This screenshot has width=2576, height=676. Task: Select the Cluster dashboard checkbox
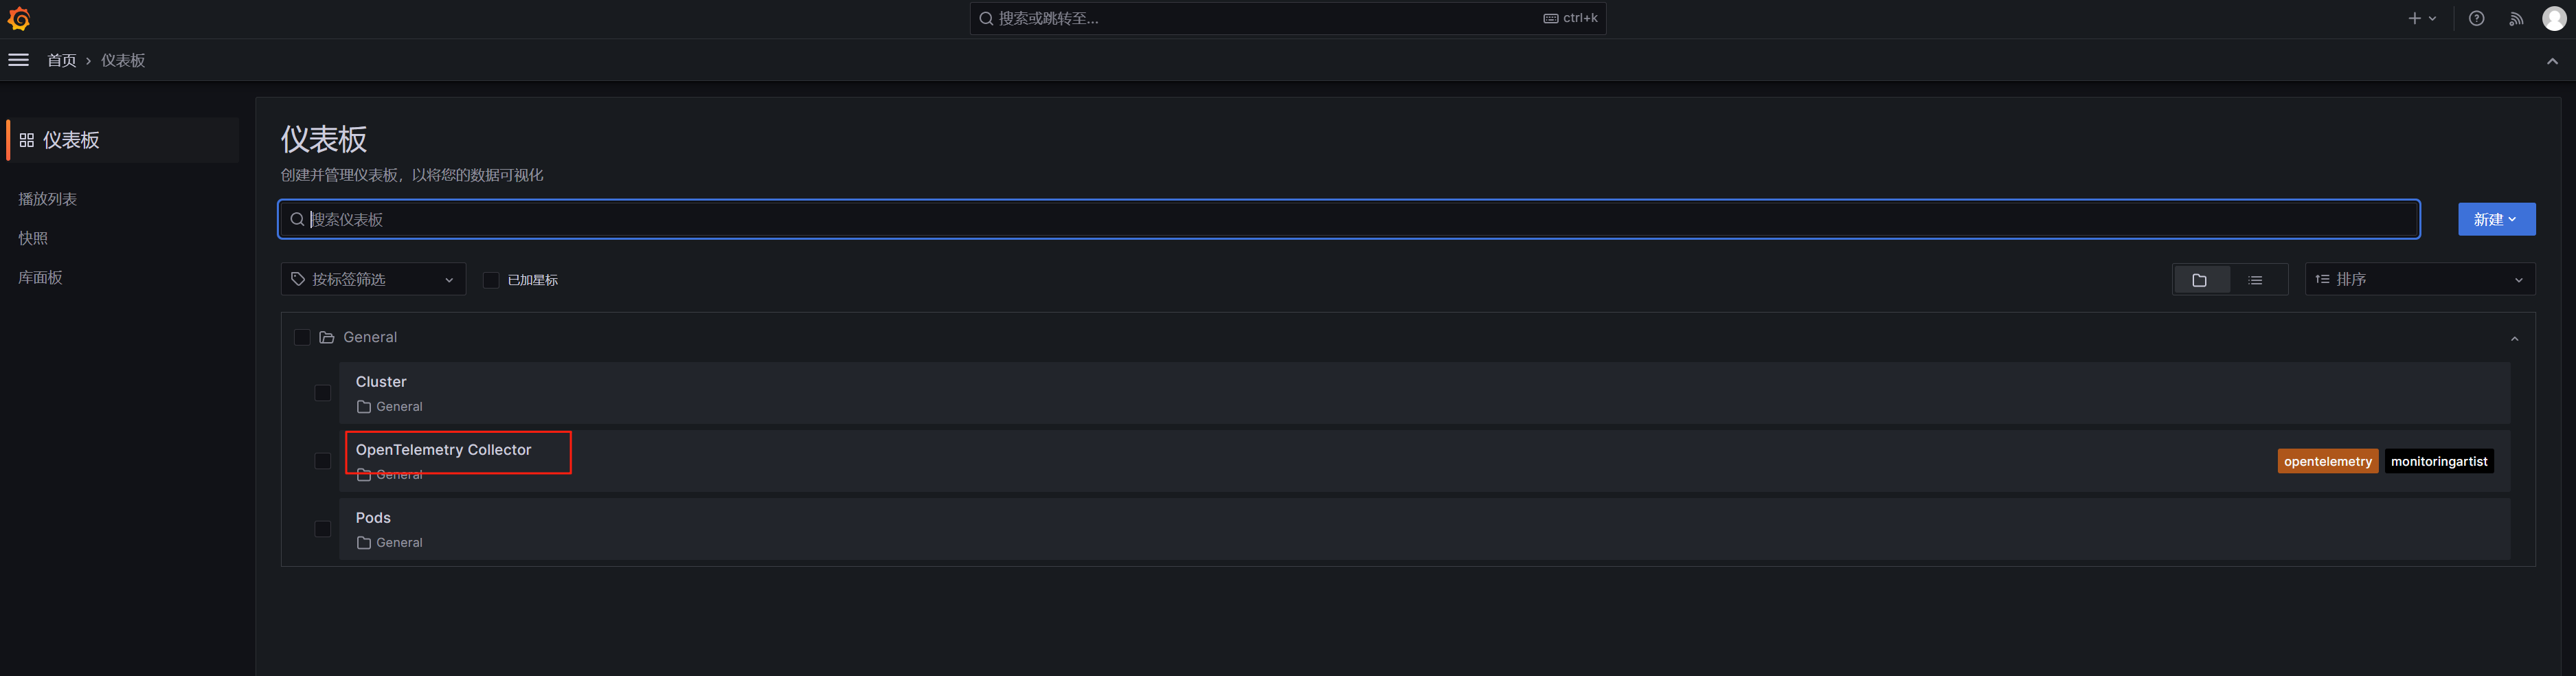[322, 393]
